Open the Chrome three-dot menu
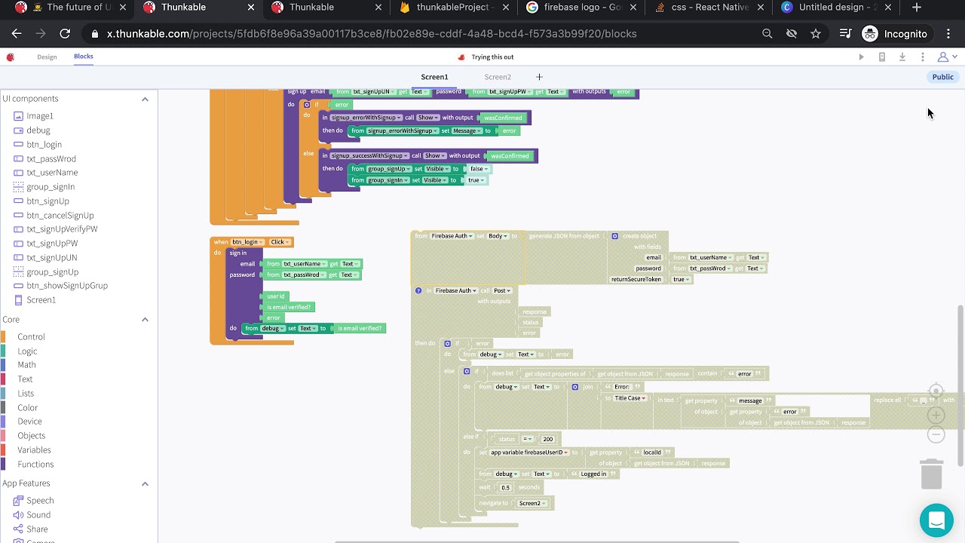The height and width of the screenshot is (543, 965). click(x=949, y=34)
